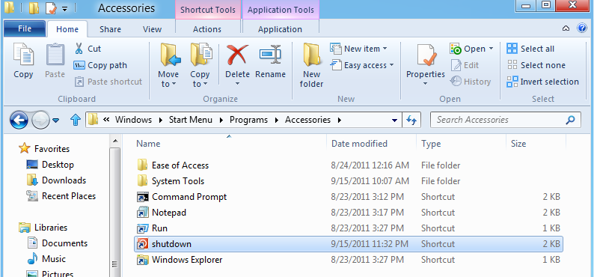Click the Up one level arrow
The height and width of the screenshot is (277, 594).
[x=76, y=121]
